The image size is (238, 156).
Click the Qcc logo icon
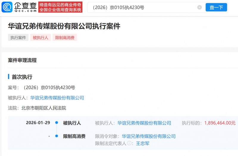7,7
